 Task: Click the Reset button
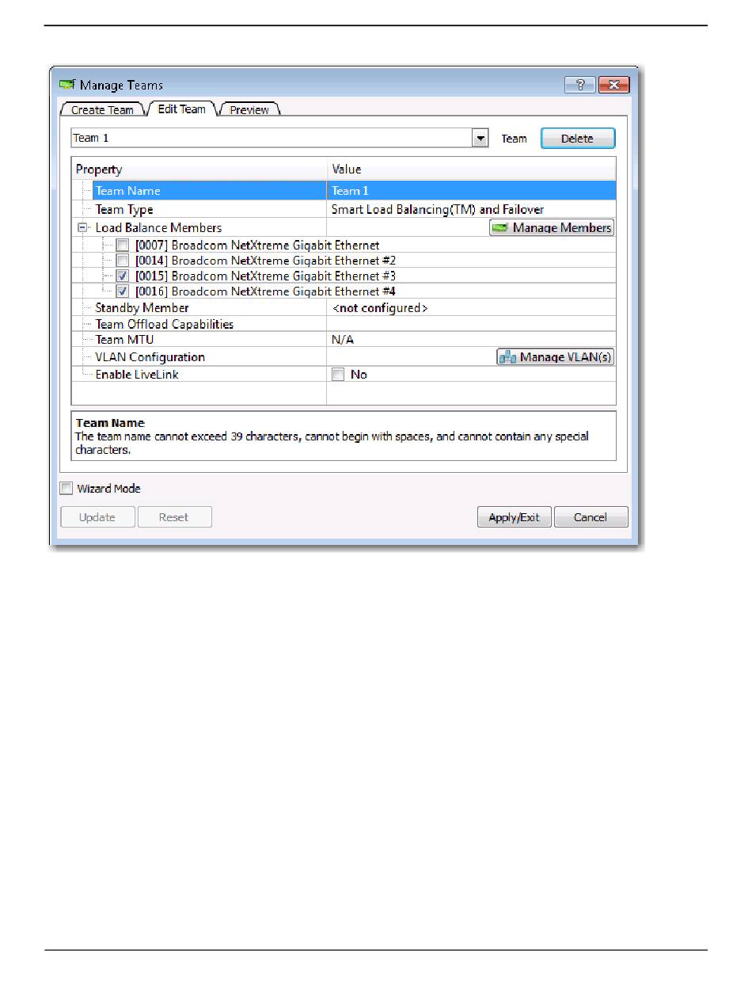click(x=174, y=517)
